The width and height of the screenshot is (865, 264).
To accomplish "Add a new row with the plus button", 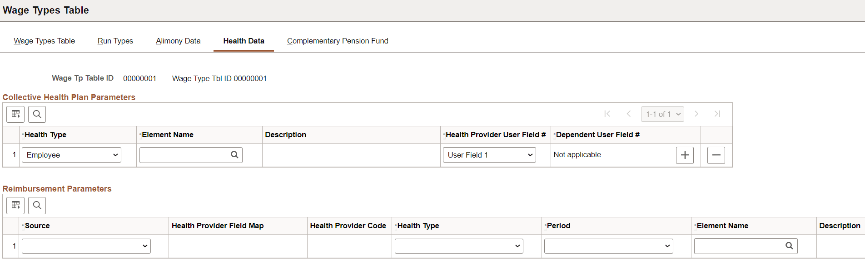I will pos(684,155).
